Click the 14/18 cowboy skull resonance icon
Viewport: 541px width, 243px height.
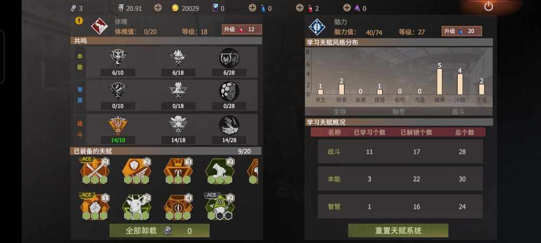(x=178, y=125)
